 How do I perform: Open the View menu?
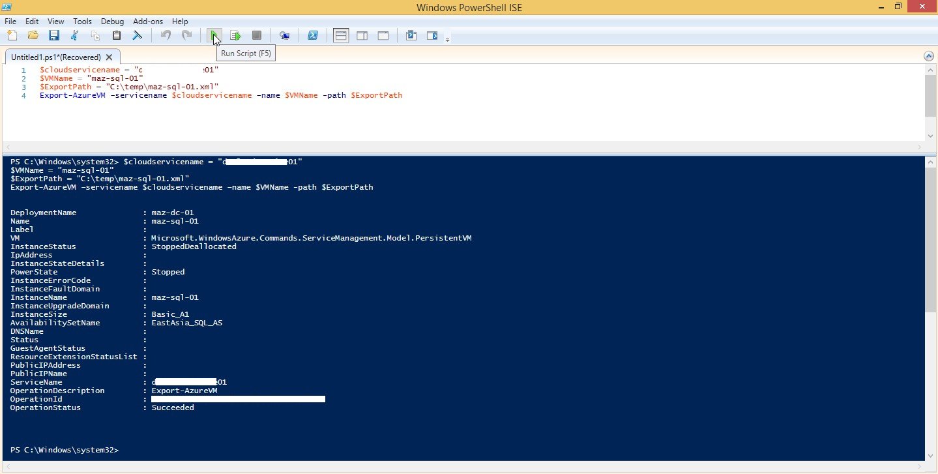point(56,22)
